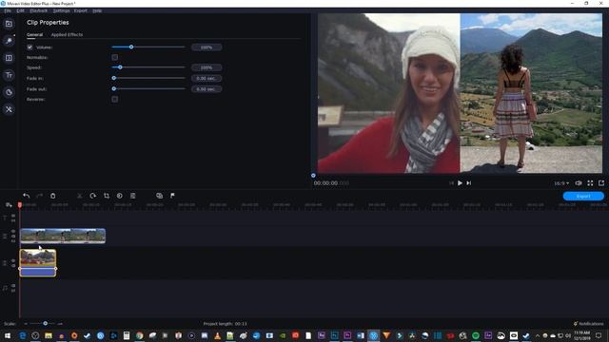Click the timeline zoom out minus button
This screenshot has height=342, width=609.
click(x=26, y=323)
